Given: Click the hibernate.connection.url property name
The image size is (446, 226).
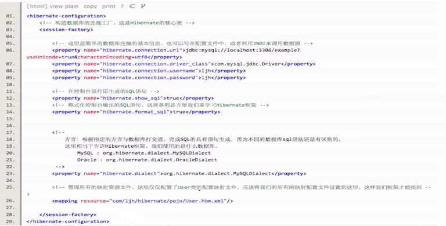Looking at the screenshot, I should 141,50.
